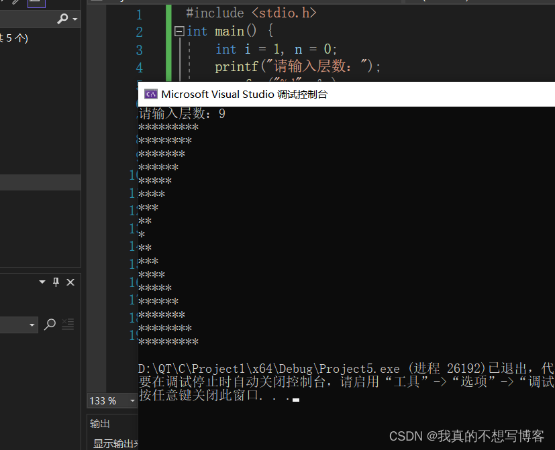Click the int main() declaration line
Viewport: 555px width, 450px height.
[230, 31]
